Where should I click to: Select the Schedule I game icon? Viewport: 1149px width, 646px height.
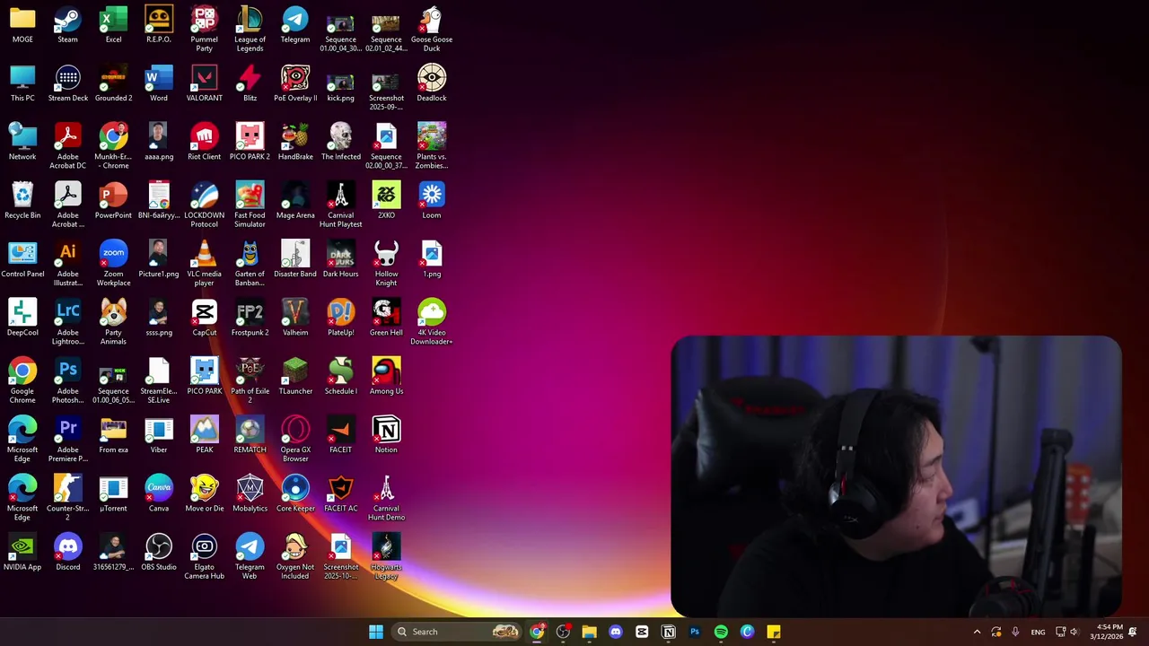pos(341,377)
